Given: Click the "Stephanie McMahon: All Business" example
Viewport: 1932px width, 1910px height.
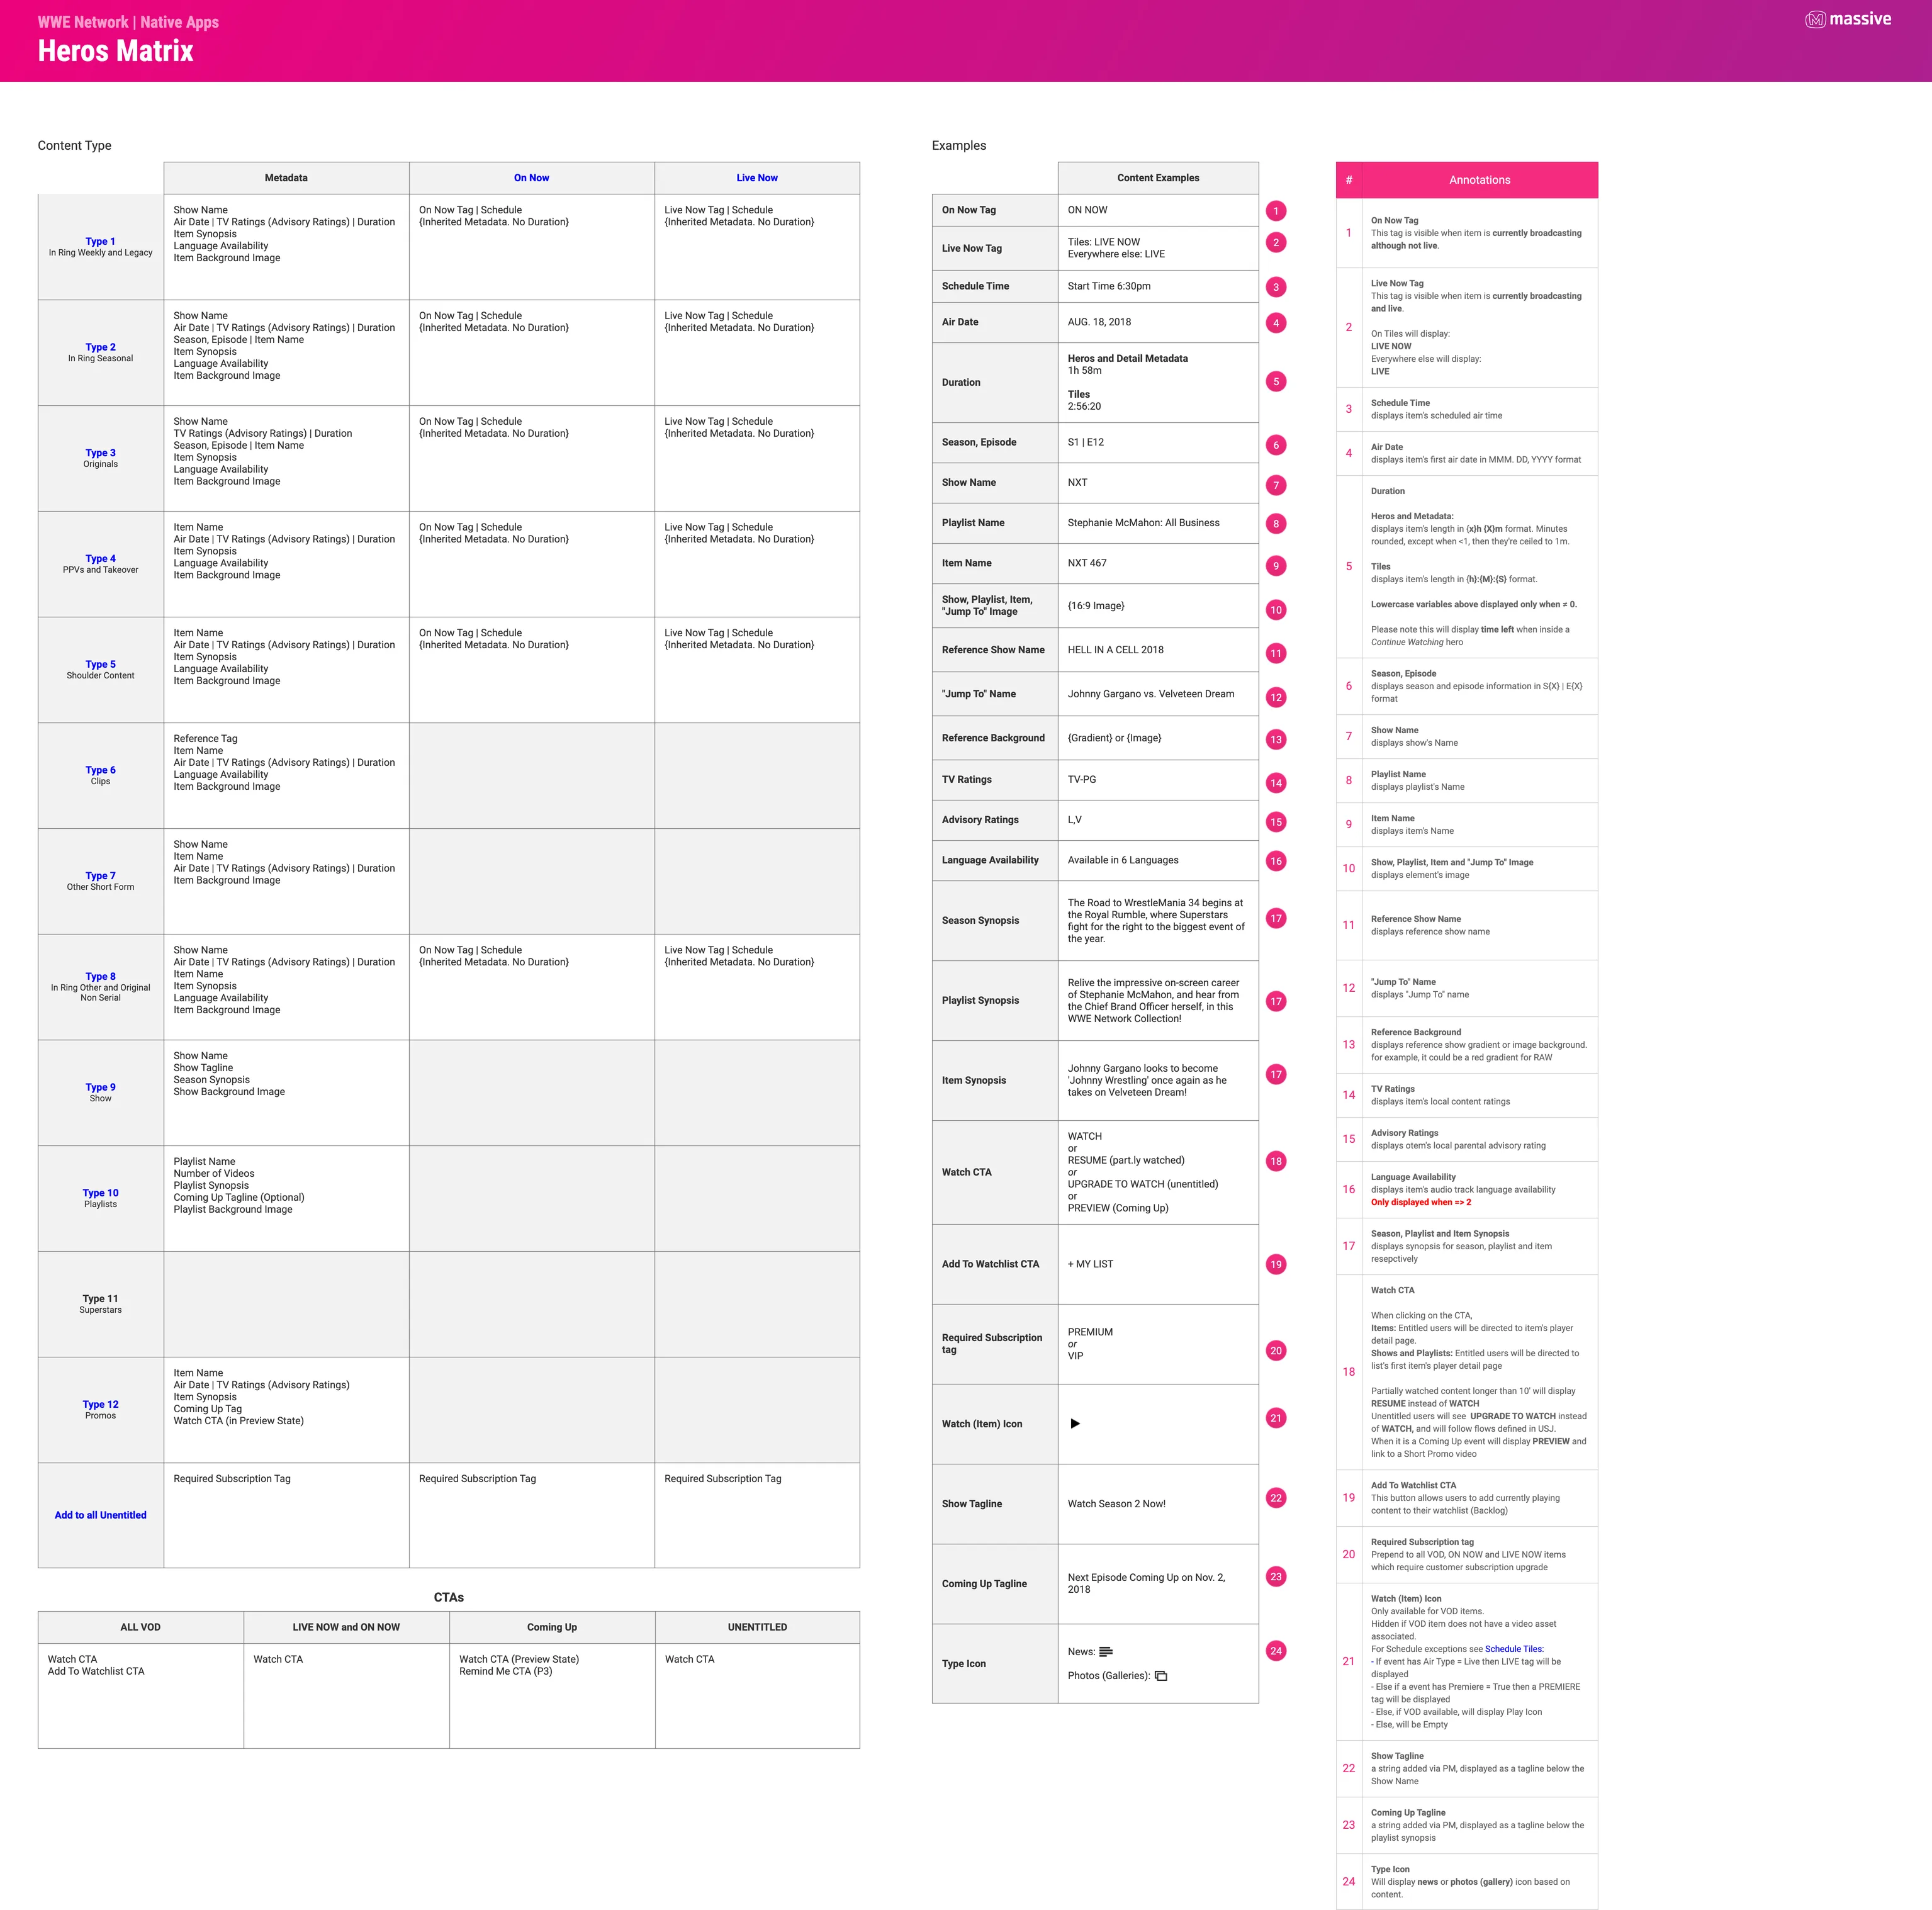Looking at the screenshot, I should coord(1143,523).
